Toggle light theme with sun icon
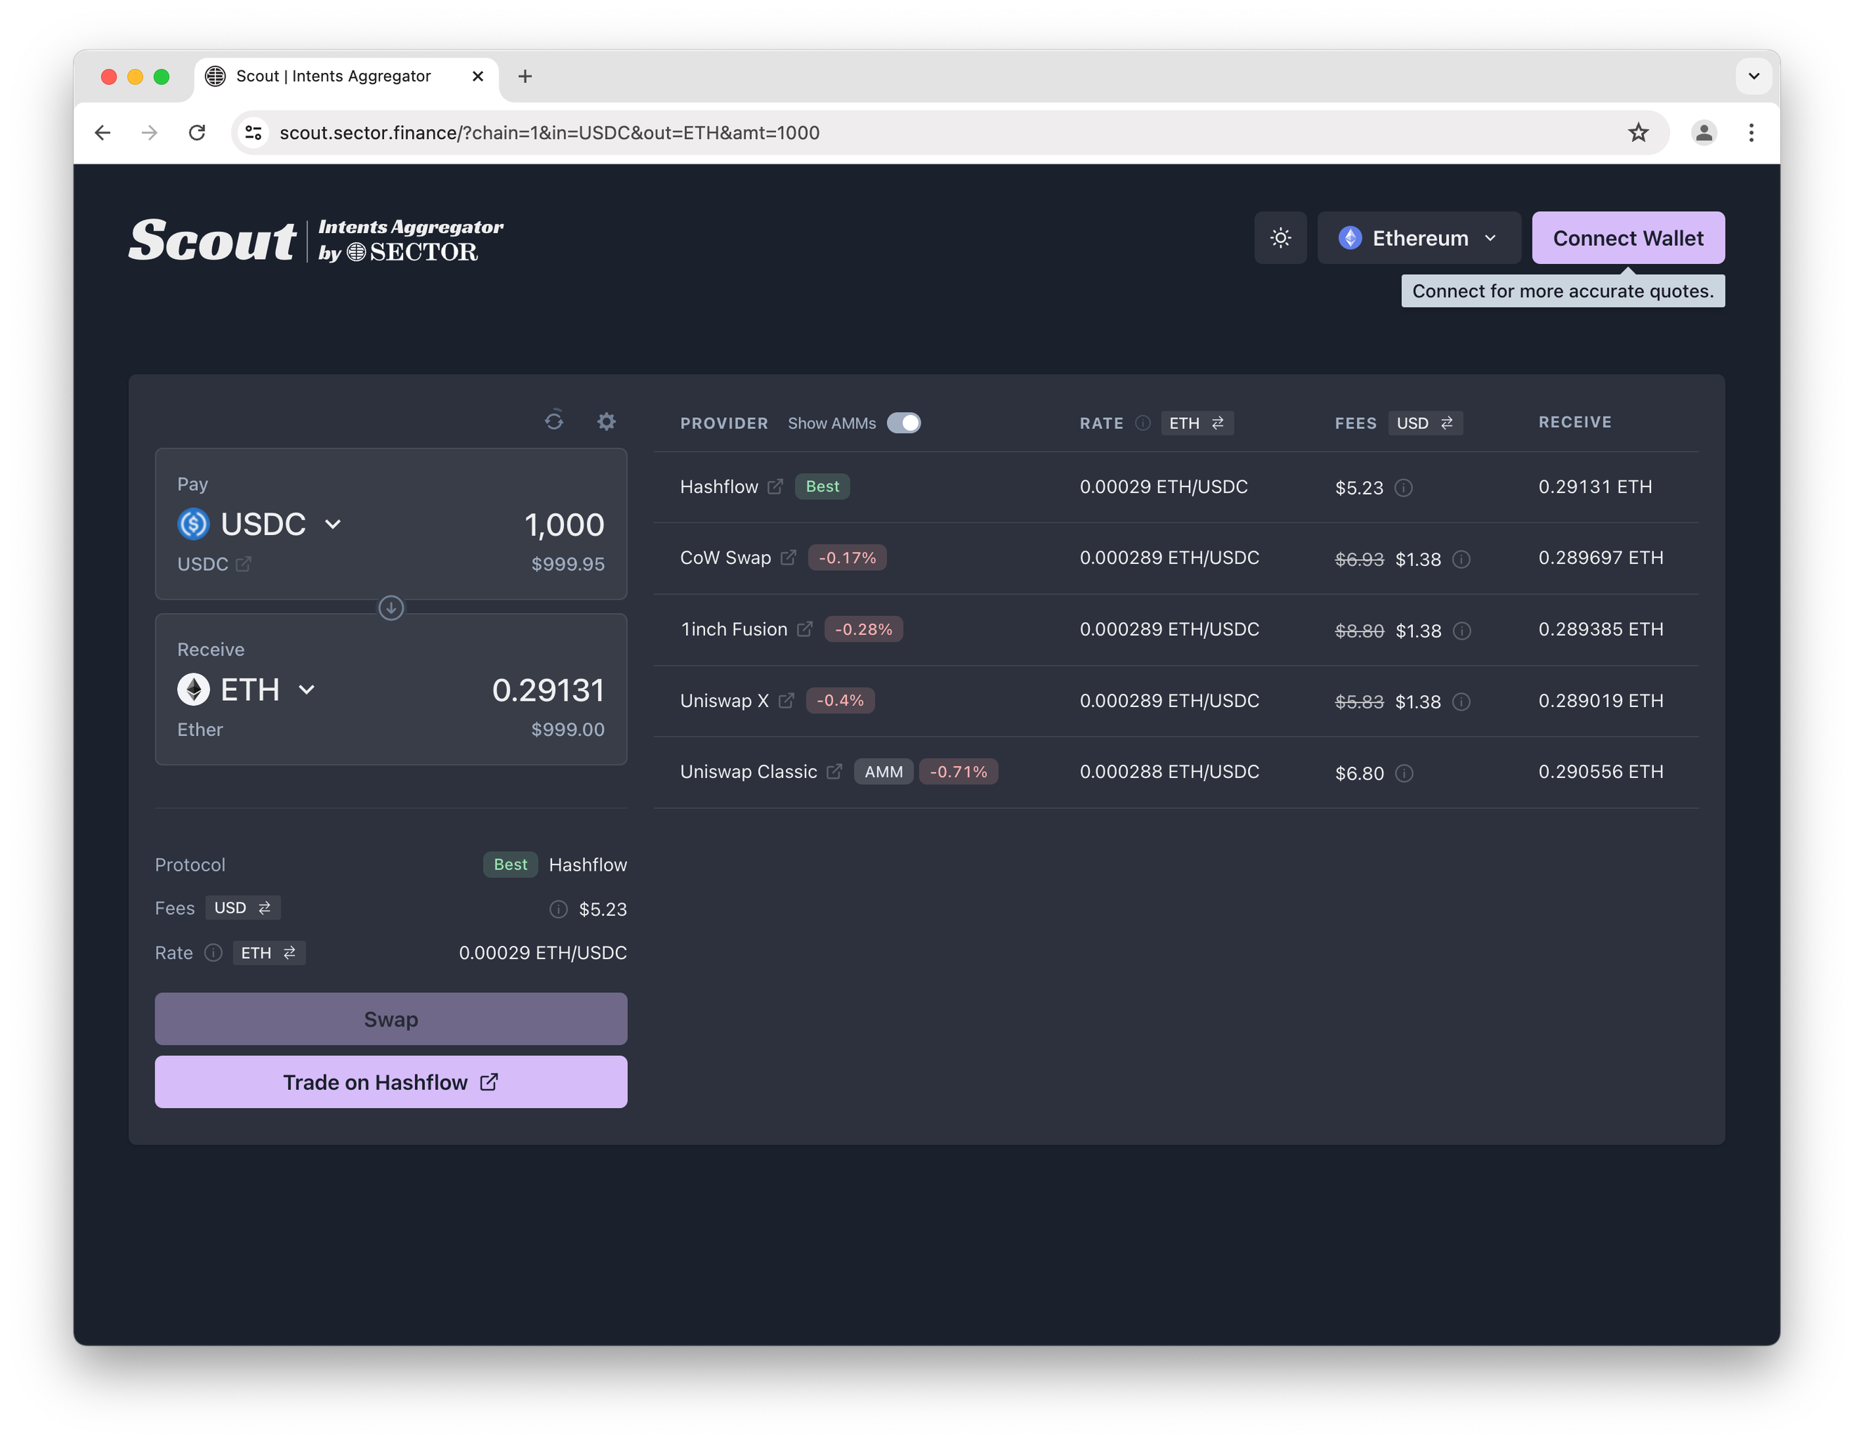This screenshot has width=1854, height=1443. point(1280,237)
